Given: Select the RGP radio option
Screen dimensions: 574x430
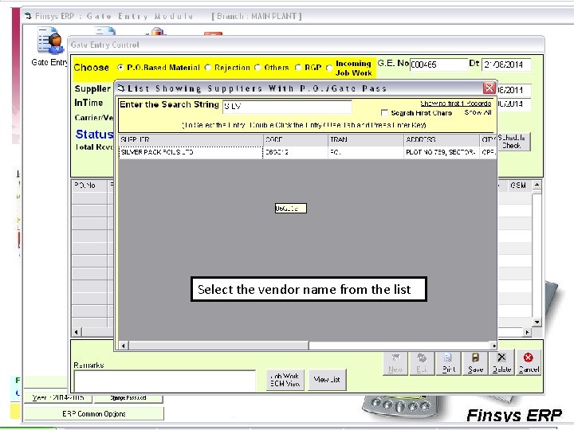Looking at the screenshot, I should click(x=298, y=67).
